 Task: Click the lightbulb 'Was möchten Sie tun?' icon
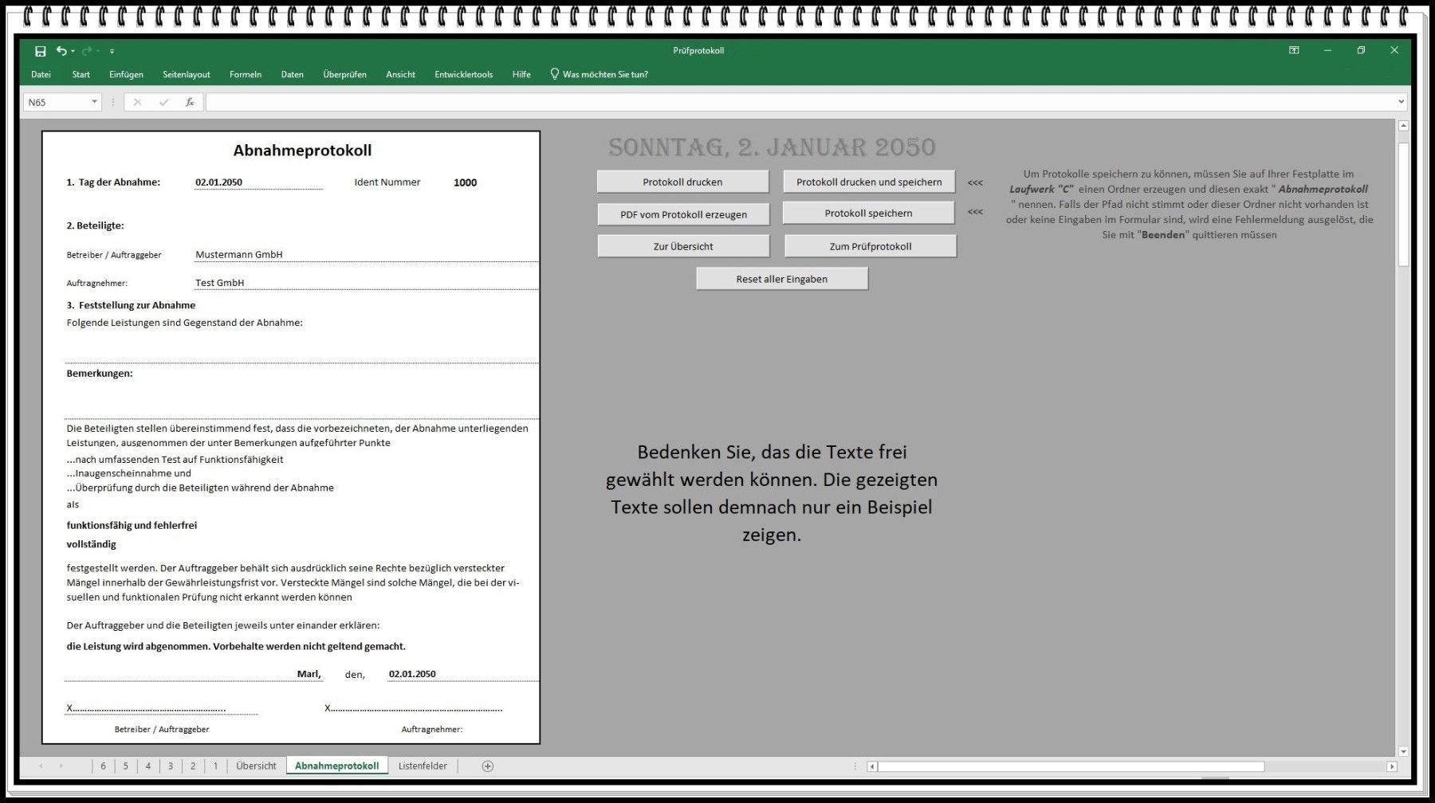555,74
